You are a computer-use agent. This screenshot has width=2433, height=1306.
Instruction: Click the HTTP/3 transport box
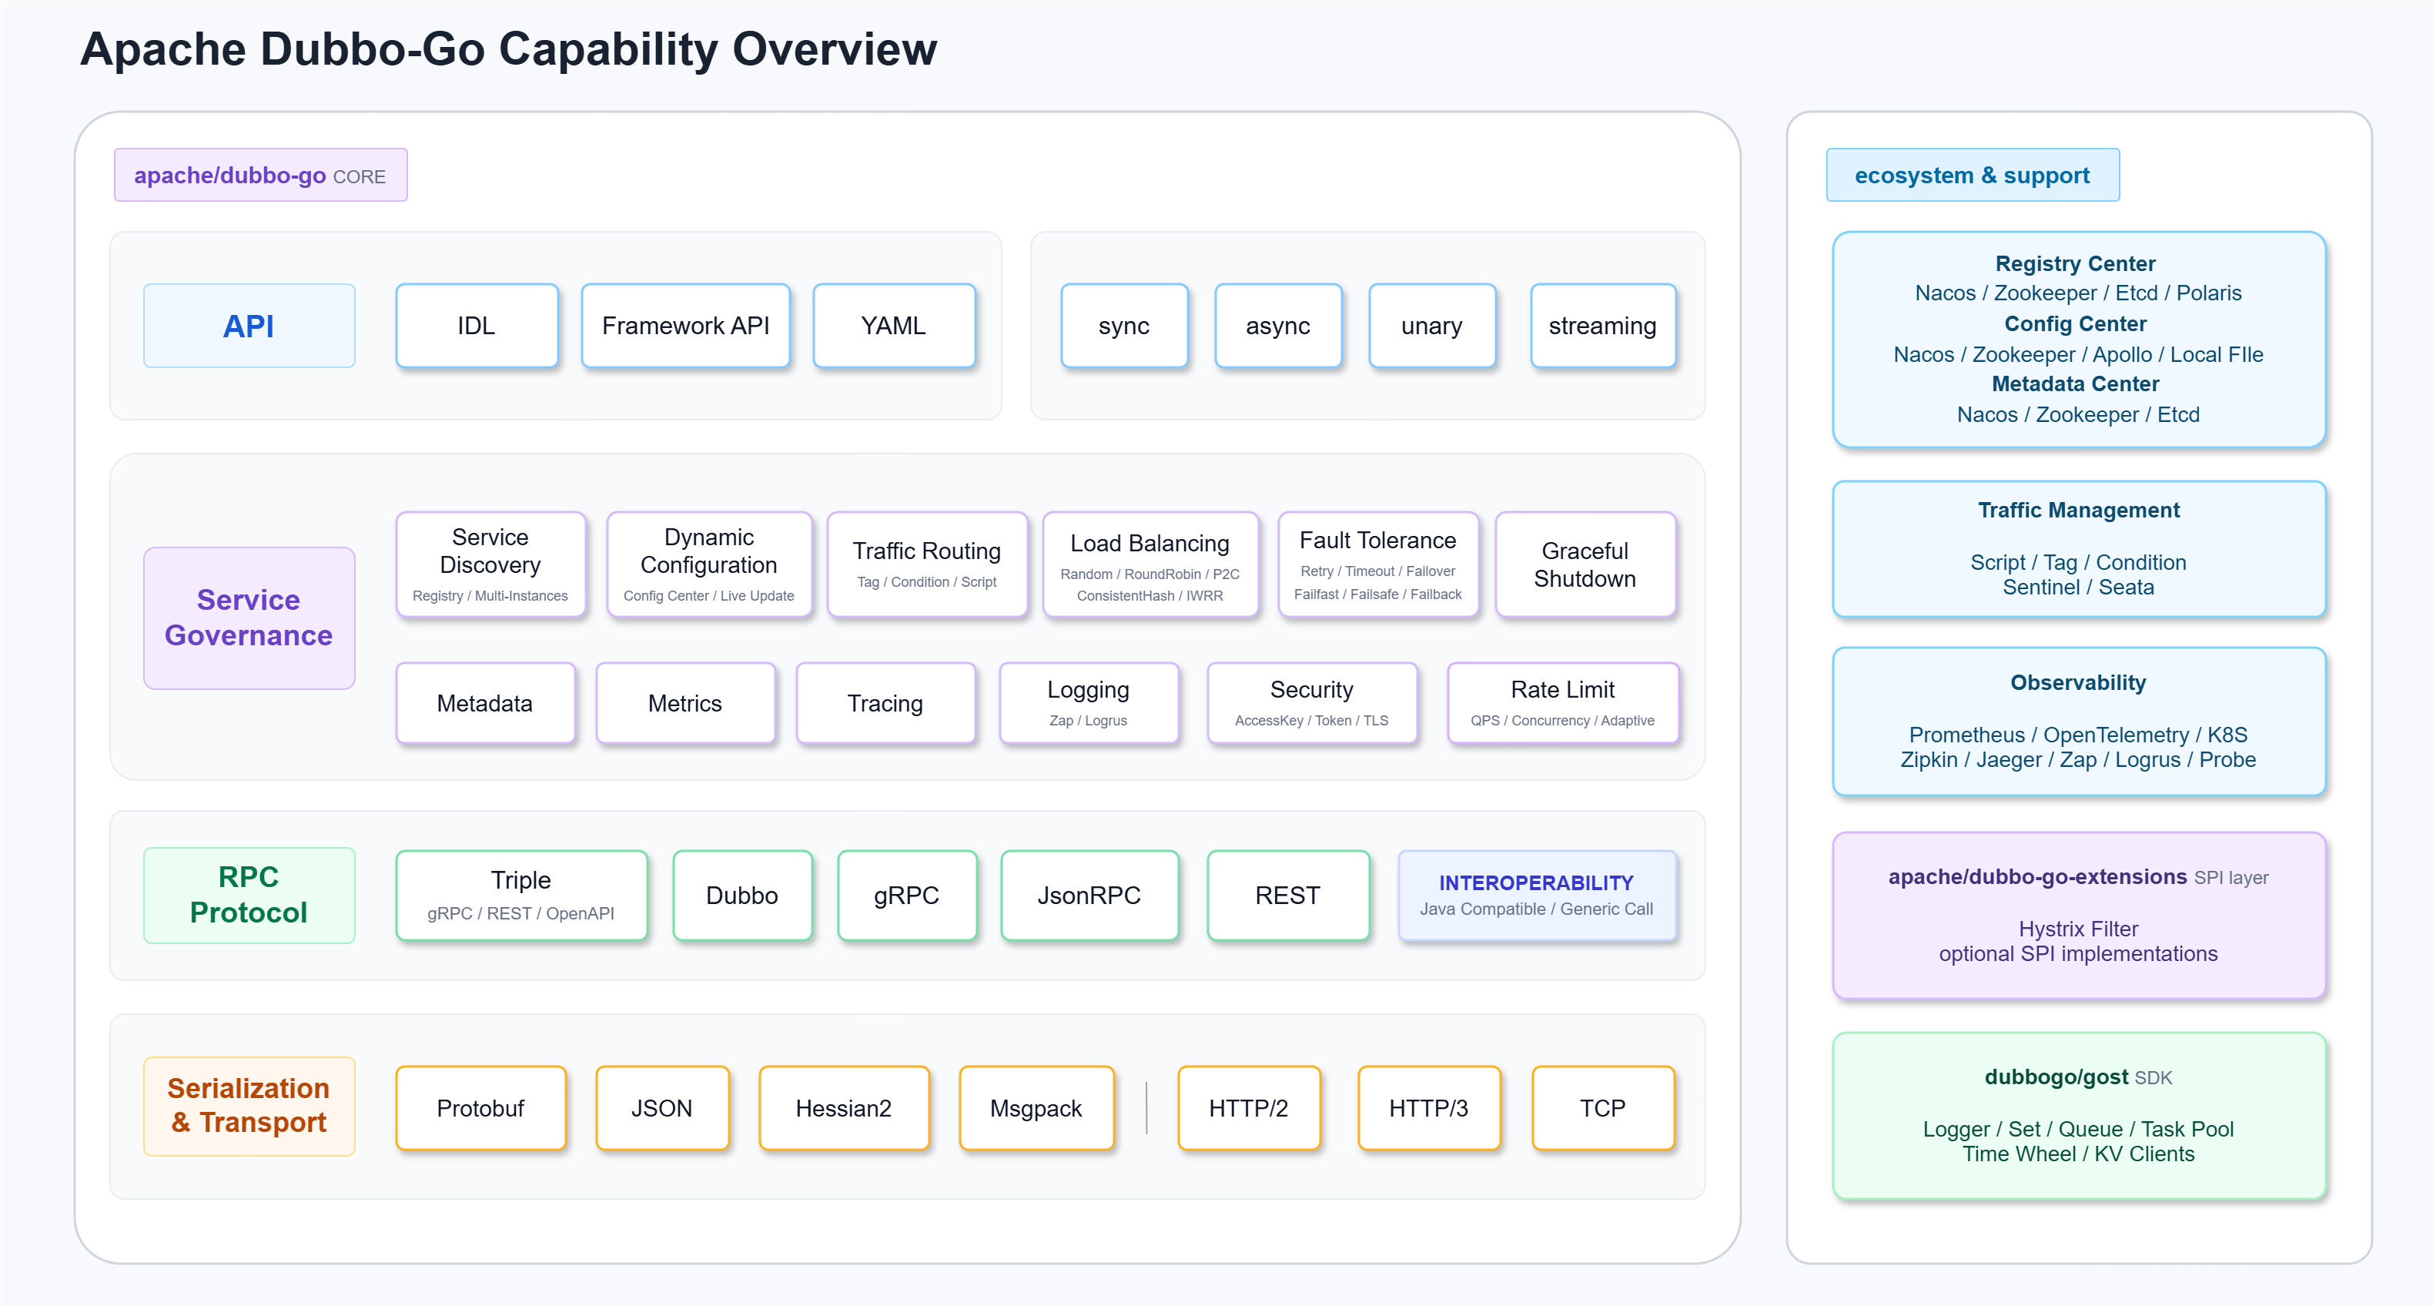(x=1429, y=1107)
